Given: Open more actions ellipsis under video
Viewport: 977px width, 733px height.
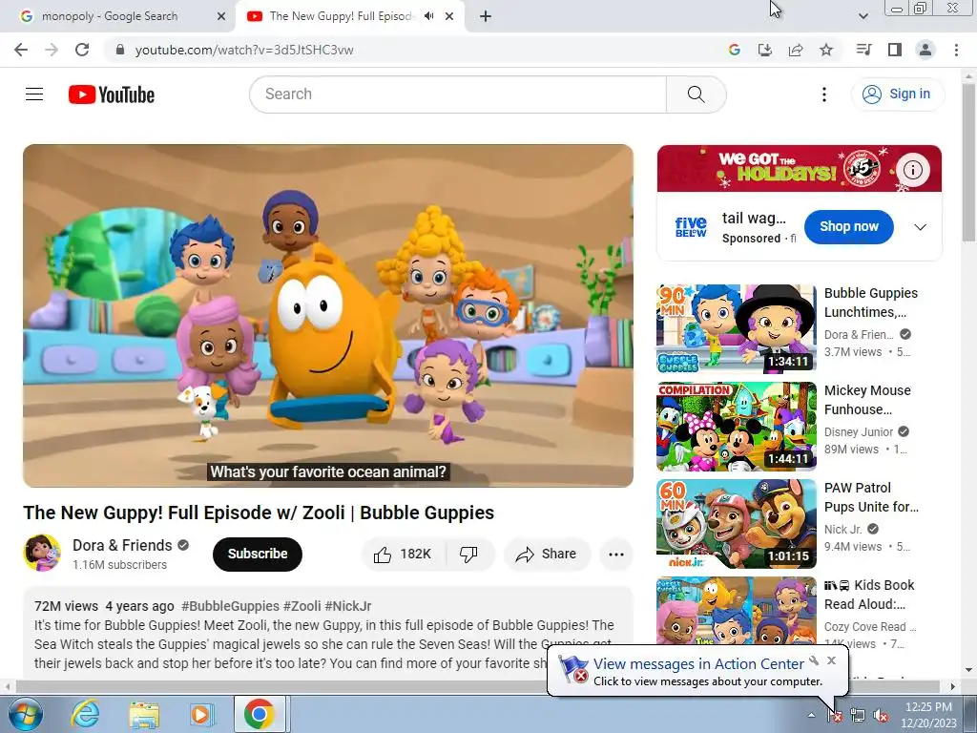Looking at the screenshot, I should pyautogui.click(x=615, y=555).
